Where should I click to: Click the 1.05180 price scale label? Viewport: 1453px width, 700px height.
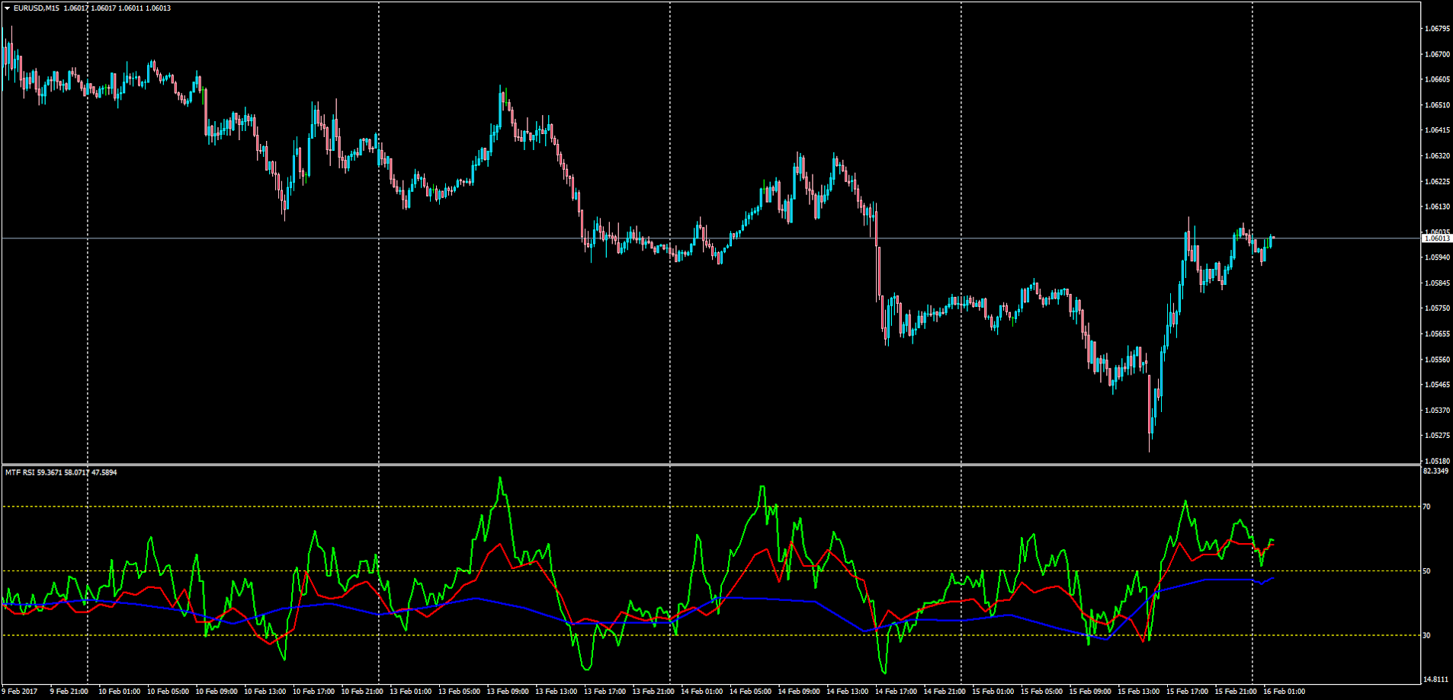[1437, 461]
